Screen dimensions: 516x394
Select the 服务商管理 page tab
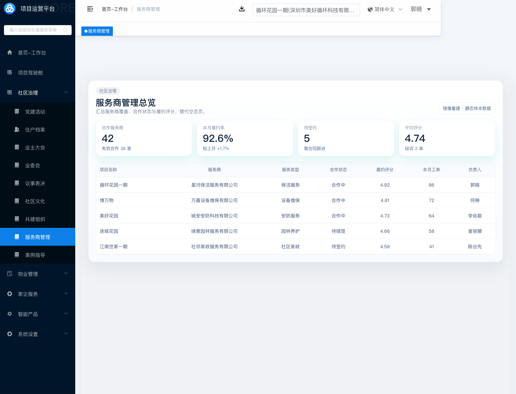coord(97,31)
